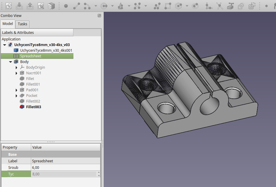Choose the hexagon Regular Polygon tool
Viewport: 276px width, 187px height.
[x=178, y=6]
